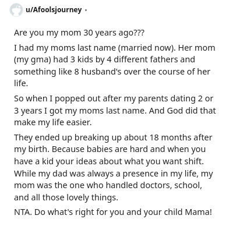Screen dimensions: 233x233
Task: Click the 'NTA. Do what's right' paragraph
Action: pos(113,212)
